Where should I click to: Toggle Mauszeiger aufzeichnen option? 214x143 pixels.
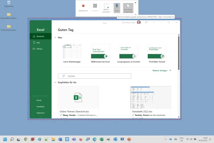[x=128, y=7]
